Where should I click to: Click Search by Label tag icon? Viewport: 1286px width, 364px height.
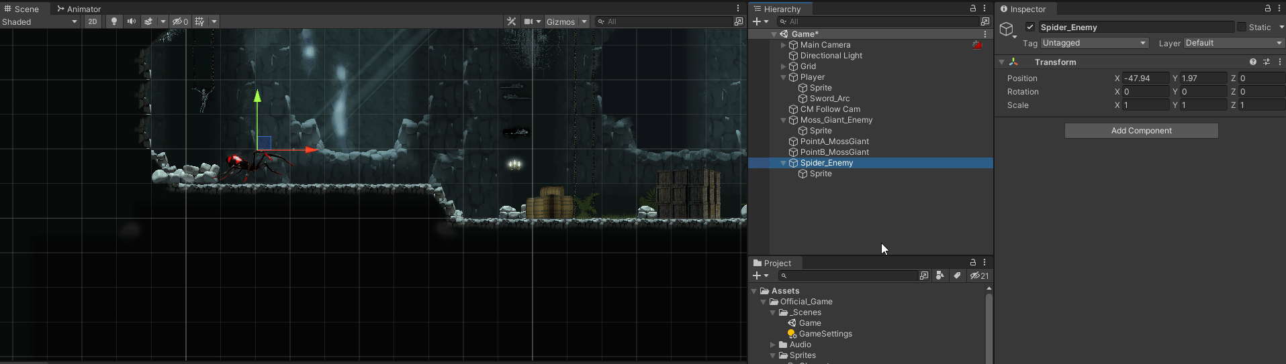957,276
